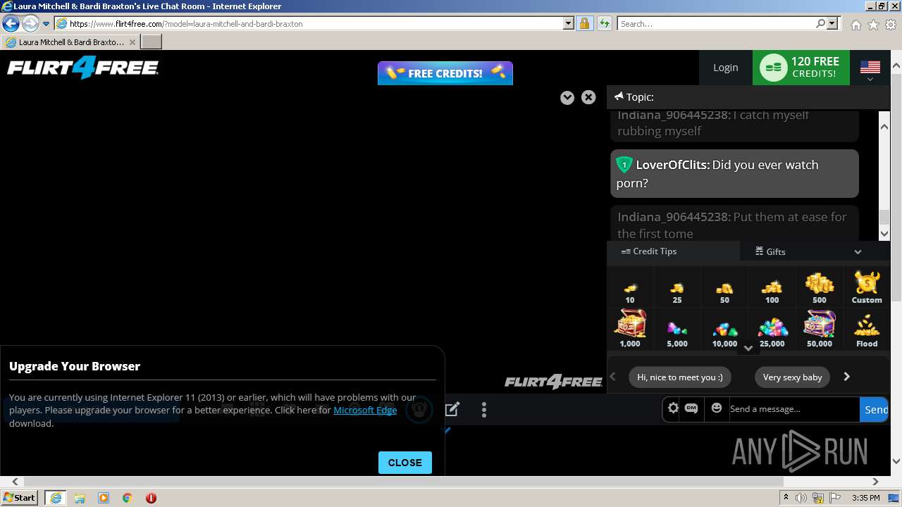Click the chat scrollbar up arrow
This screenshot has height=507, width=902.
click(884, 126)
